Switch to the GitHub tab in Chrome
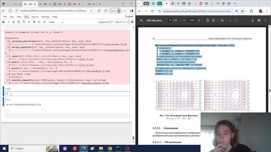This screenshot has height=152, width=271. (x=184, y=3)
